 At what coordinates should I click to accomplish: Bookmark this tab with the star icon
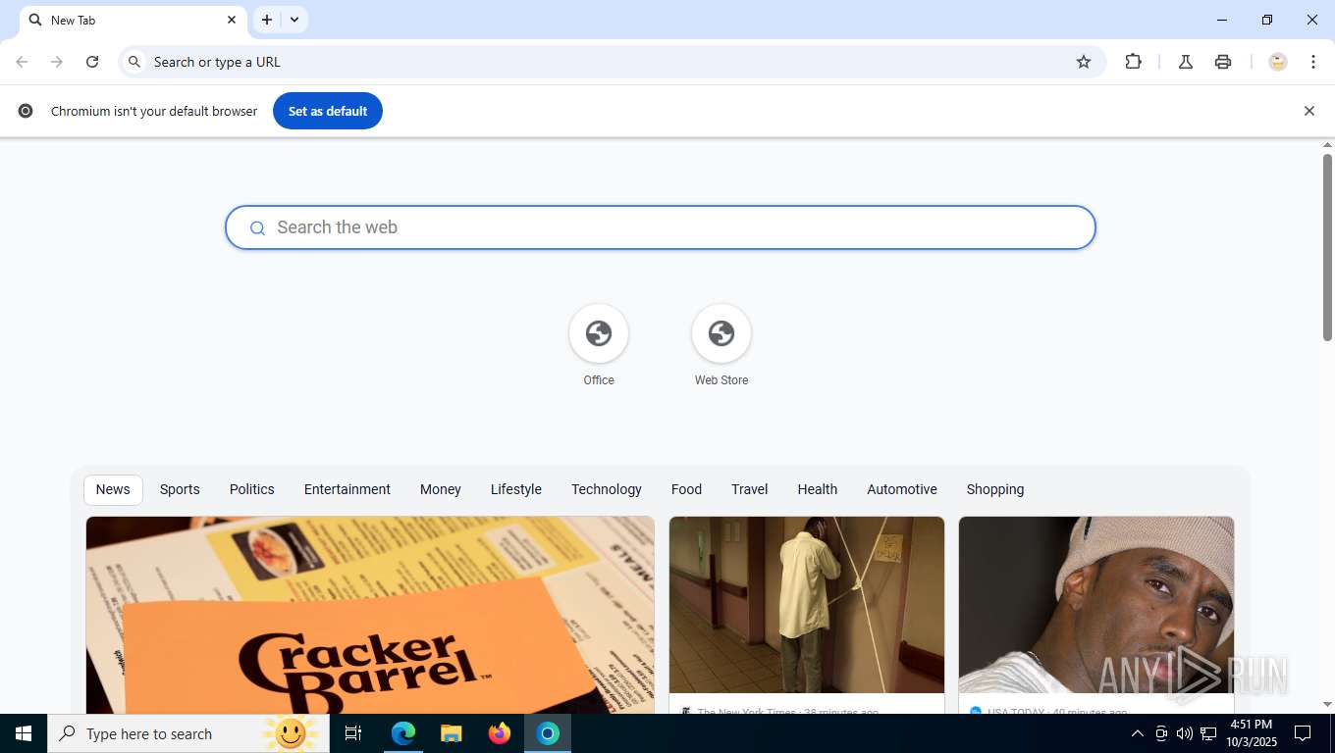pyautogui.click(x=1084, y=62)
